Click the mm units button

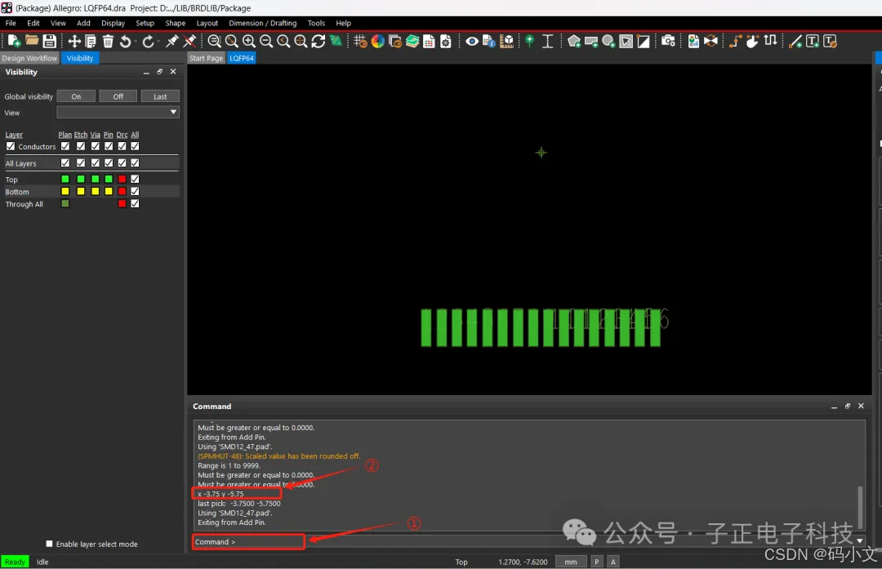(x=570, y=562)
